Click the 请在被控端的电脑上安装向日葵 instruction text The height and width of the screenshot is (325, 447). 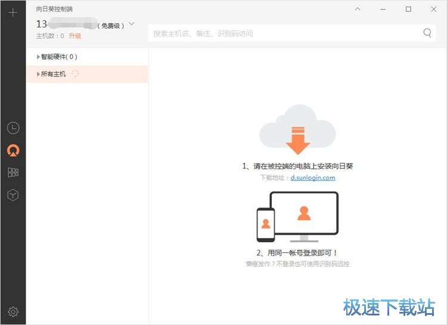pyautogui.click(x=303, y=166)
